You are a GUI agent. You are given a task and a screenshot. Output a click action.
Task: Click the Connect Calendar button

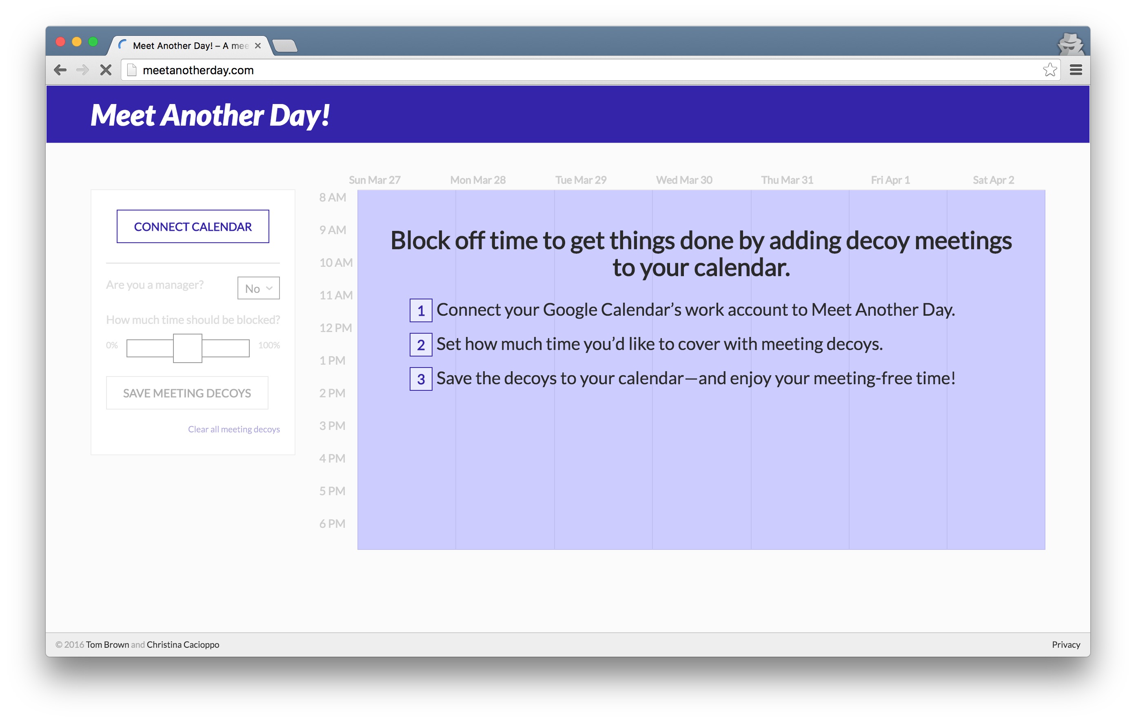193,226
